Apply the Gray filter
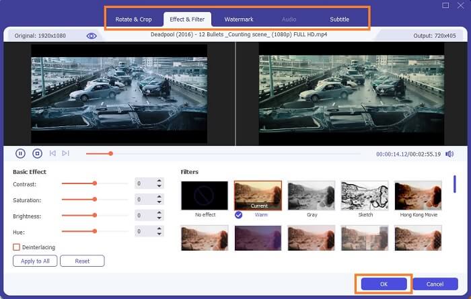Viewport: 471px width, 299px height. pyautogui.click(x=311, y=196)
